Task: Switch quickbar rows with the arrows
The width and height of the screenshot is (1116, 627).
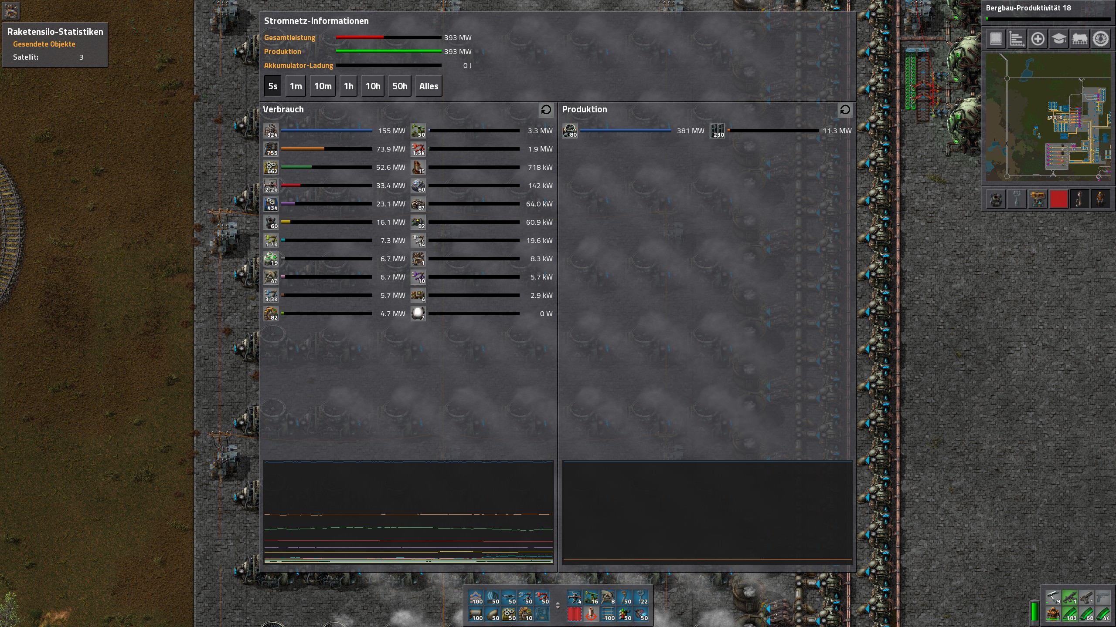Action: 558,606
